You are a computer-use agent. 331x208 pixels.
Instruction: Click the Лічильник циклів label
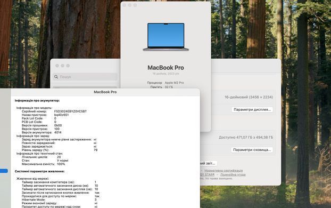[35, 157]
